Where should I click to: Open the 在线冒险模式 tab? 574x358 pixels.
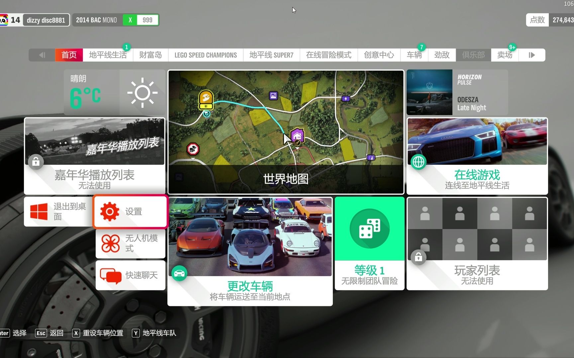pyautogui.click(x=329, y=55)
